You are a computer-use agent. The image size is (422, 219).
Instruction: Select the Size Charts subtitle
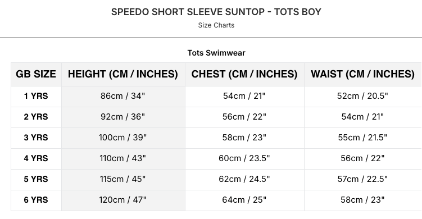pyautogui.click(x=216, y=25)
